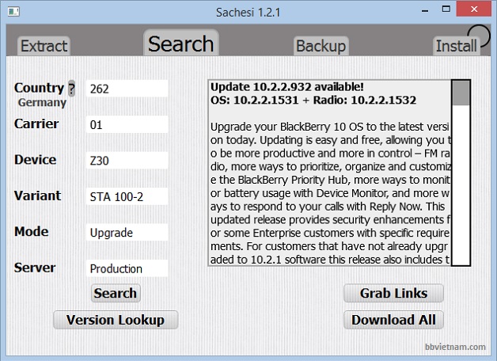Image resolution: width=497 pixels, height=361 pixels.
Task: Click the Country help question mark icon
Action: point(72,89)
